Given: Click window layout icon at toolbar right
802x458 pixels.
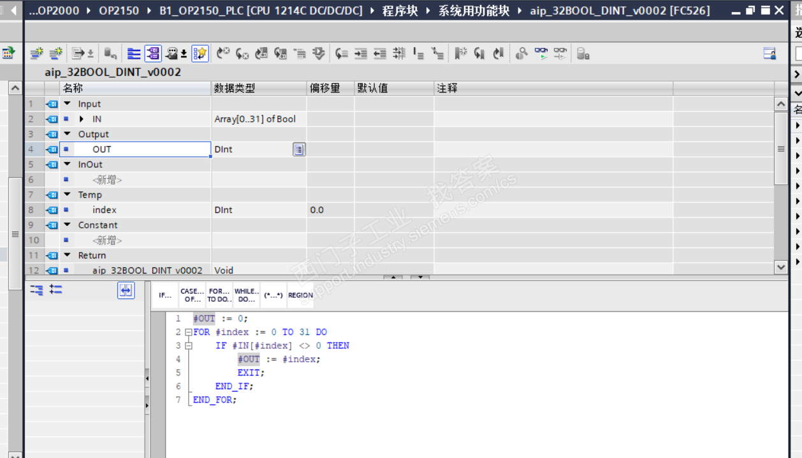Looking at the screenshot, I should tap(770, 54).
